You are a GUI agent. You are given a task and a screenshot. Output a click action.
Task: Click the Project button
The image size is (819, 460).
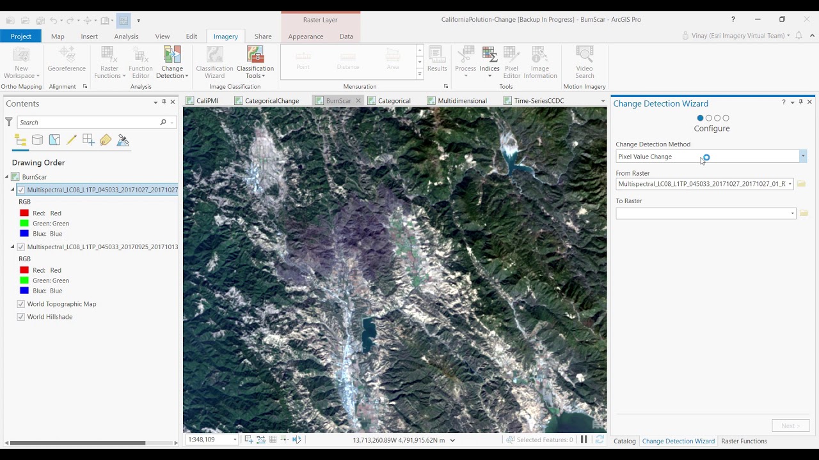pyautogui.click(x=20, y=36)
